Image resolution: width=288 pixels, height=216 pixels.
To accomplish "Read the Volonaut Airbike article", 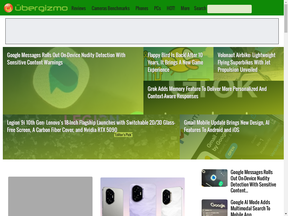I will pos(246,62).
